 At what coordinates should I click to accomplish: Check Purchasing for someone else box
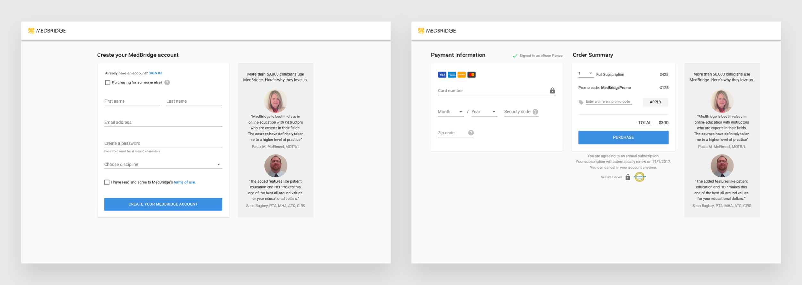108,82
